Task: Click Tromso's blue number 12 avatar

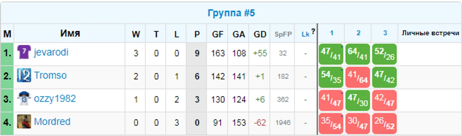Action: coord(24,75)
